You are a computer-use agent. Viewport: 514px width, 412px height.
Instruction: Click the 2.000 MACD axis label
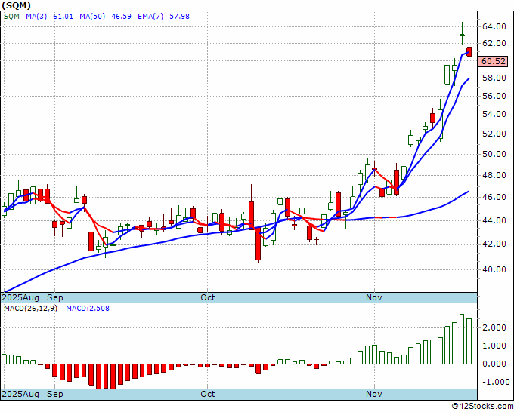click(x=494, y=327)
